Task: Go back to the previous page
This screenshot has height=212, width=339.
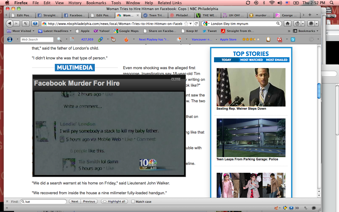Action: 9,24
